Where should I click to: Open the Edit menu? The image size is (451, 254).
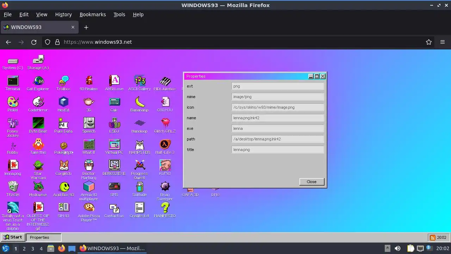(x=24, y=14)
